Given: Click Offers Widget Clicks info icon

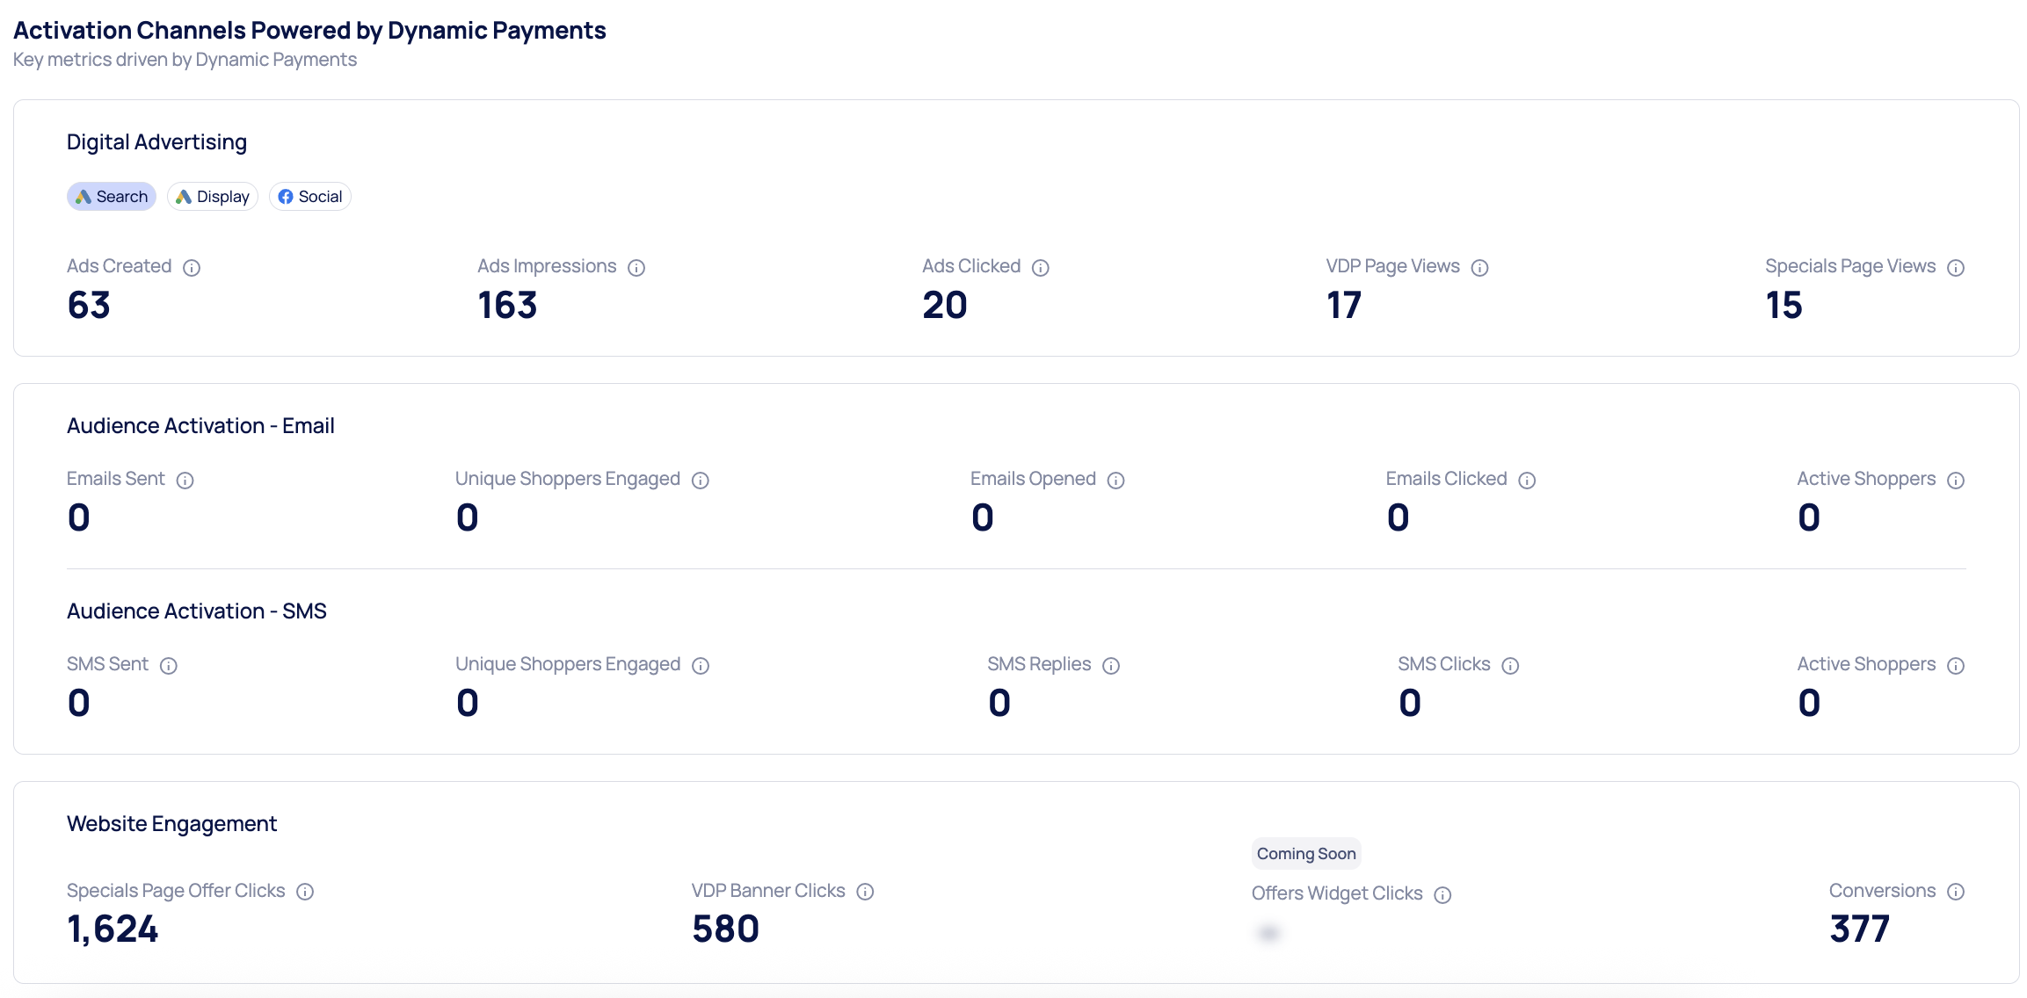Looking at the screenshot, I should pos(1442,895).
